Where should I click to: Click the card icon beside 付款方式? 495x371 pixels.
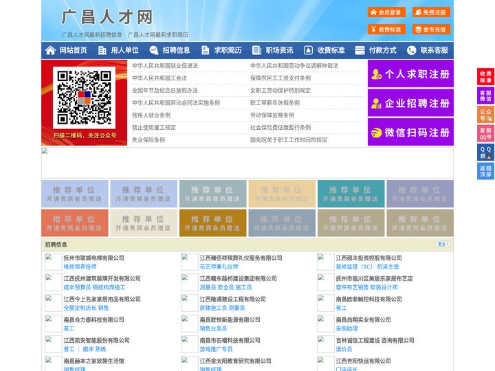tap(360, 50)
